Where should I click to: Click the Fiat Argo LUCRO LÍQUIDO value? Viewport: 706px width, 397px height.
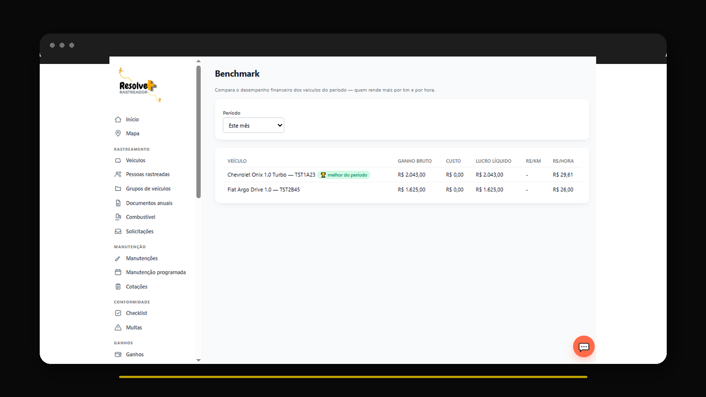[489, 190]
